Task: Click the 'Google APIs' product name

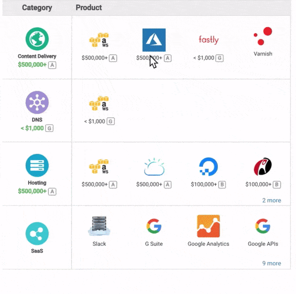Action: 263,244
